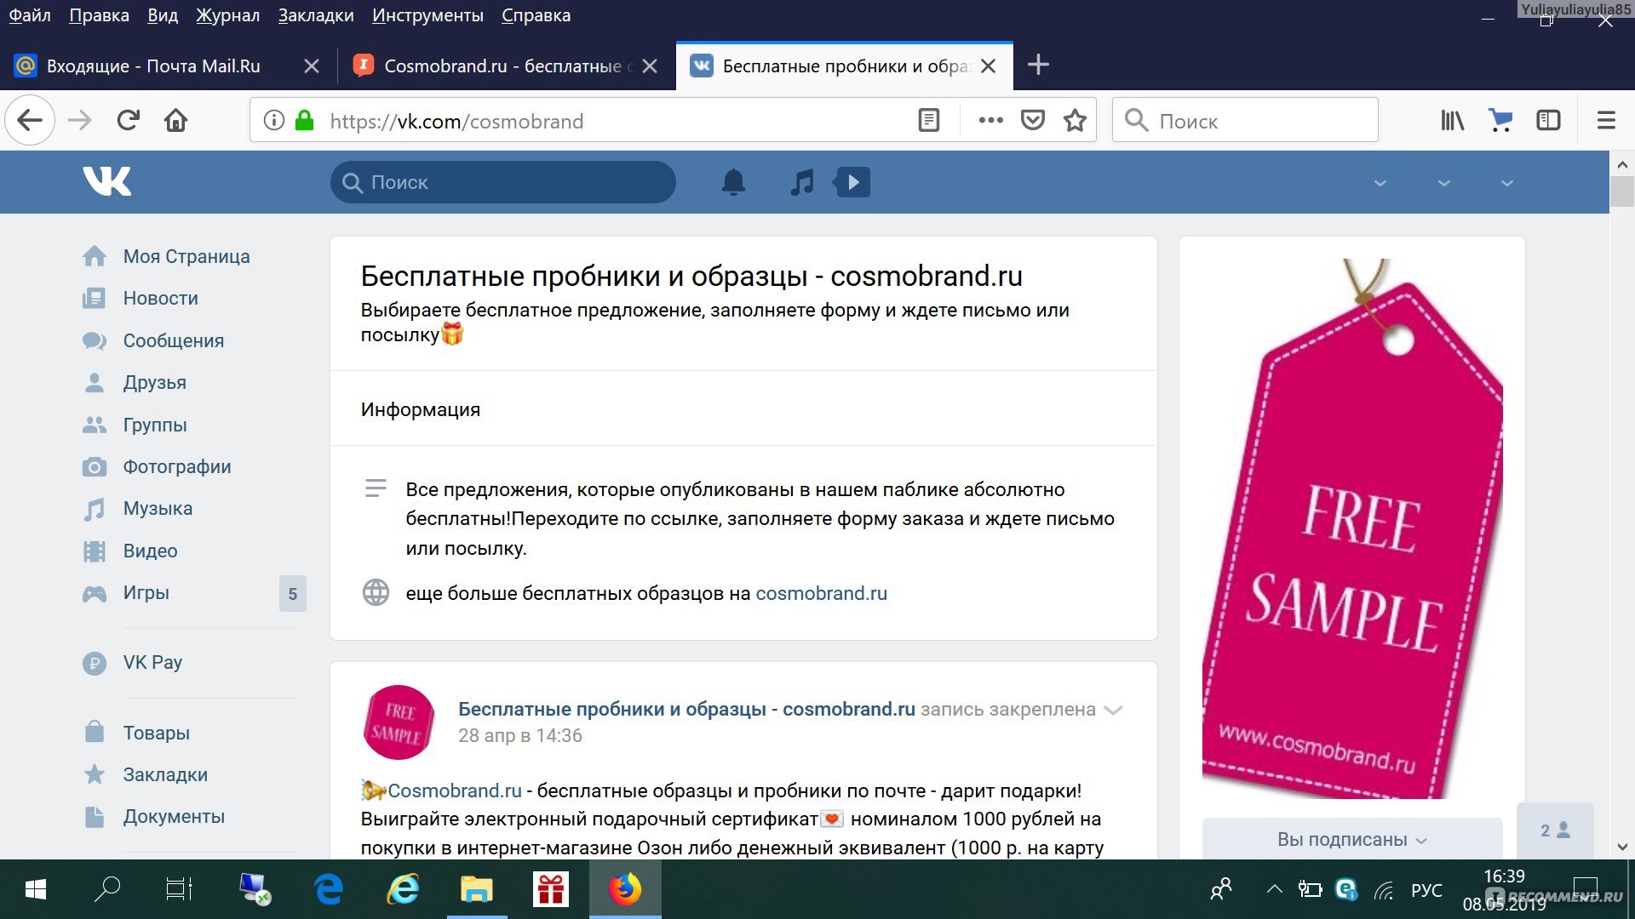Image resolution: width=1635 pixels, height=919 pixels.
Task: Follow the cosmobrand.ru link in Информация
Action: [x=821, y=593]
